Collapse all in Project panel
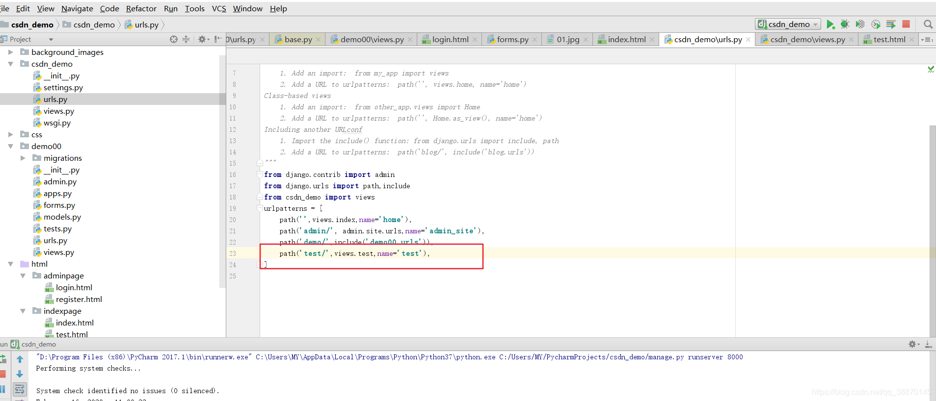 186,39
